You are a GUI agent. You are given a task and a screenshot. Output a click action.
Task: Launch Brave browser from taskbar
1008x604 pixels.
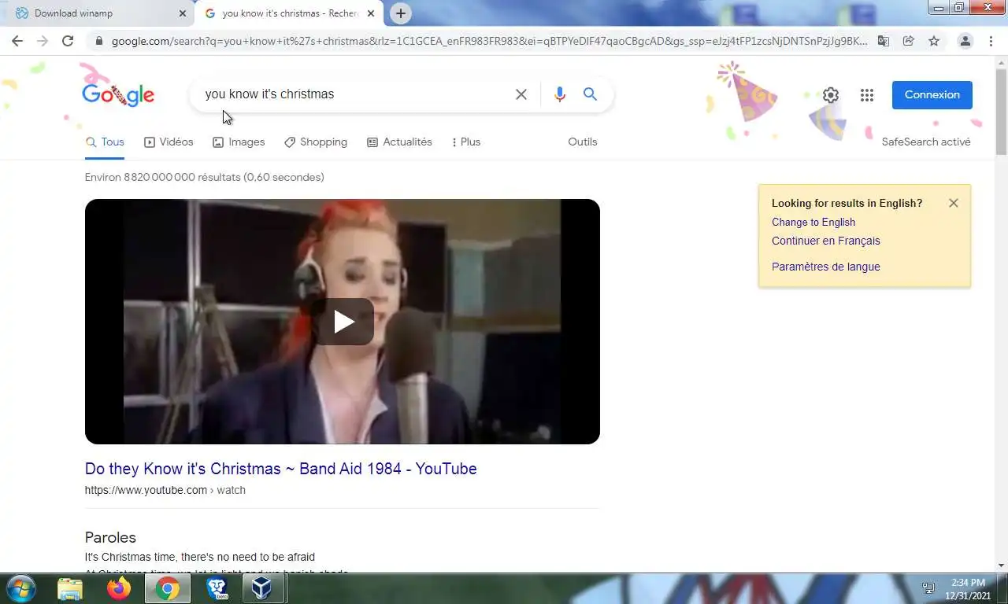pyautogui.click(x=217, y=588)
